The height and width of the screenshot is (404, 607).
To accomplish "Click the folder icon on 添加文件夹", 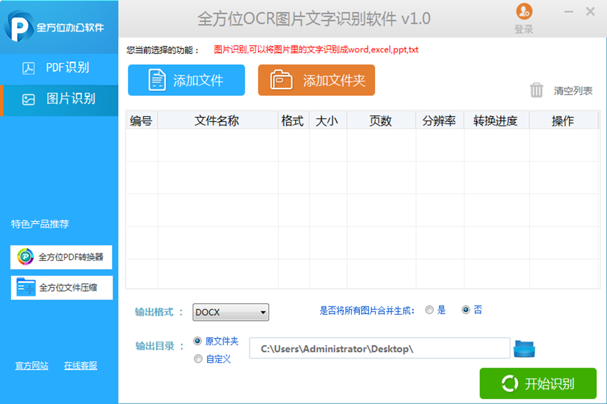I will pos(281,79).
